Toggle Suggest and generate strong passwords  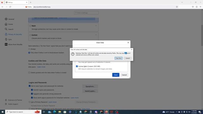tap(32, 94)
